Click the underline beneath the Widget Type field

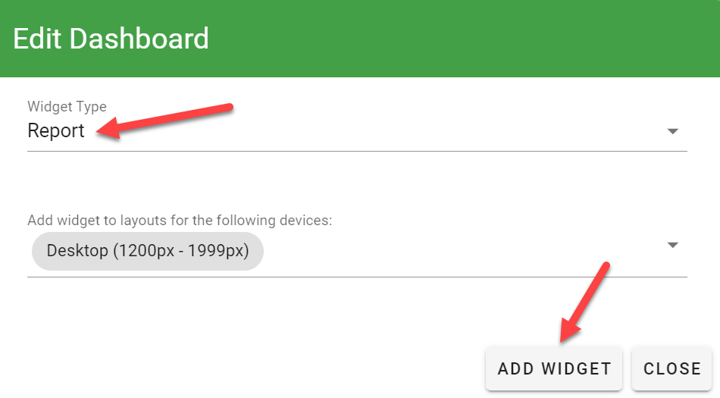pos(356,151)
